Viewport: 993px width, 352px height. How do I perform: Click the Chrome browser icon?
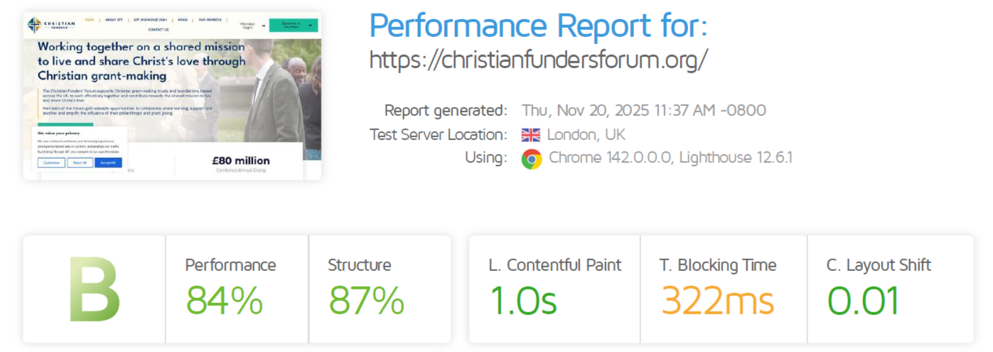point(531,159)
